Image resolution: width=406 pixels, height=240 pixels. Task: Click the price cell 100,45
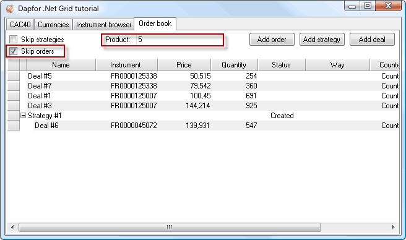coord(200,96)
